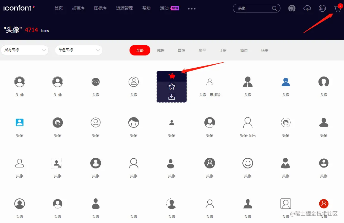Viewport: 344px width, 223px height.
Task: Add the hovered avatar icon to cart
Action: (172, 76)
